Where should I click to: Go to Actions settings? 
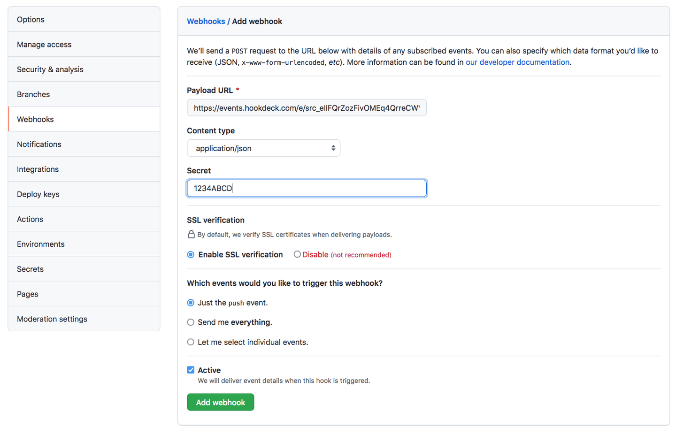30,219
